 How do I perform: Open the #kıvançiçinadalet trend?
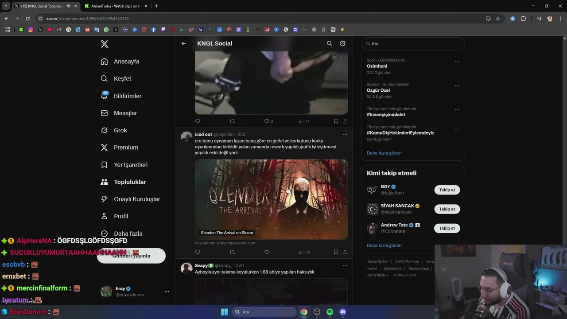pos(386,114)
